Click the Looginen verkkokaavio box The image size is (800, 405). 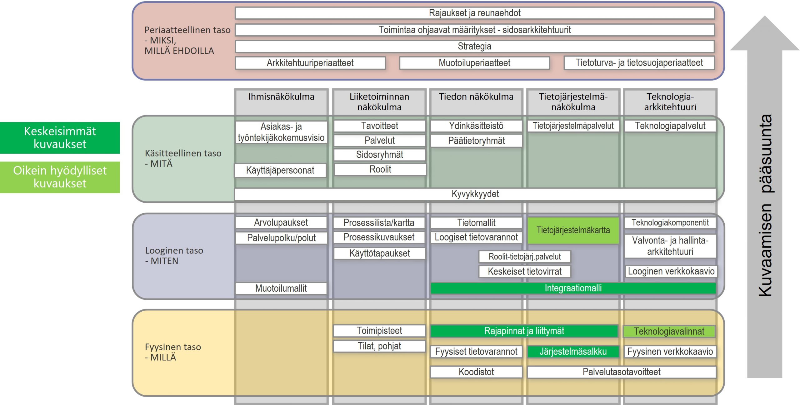pyautogui.click(x=671, y=271)
